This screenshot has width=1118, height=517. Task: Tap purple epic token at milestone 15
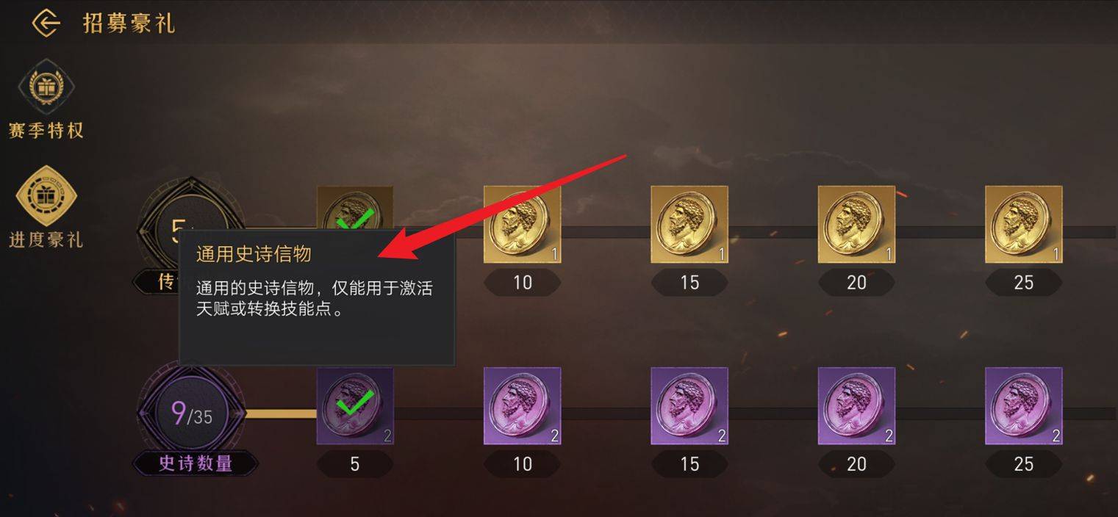click(x=689, y=406)
